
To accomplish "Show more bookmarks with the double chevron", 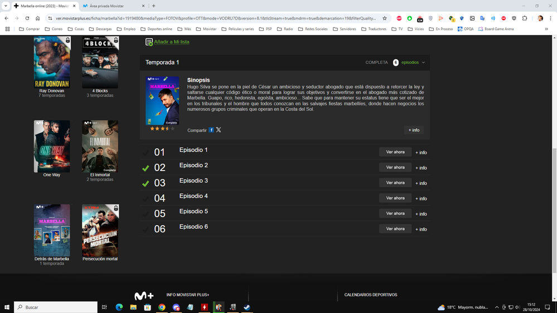I will click(546, 29).
